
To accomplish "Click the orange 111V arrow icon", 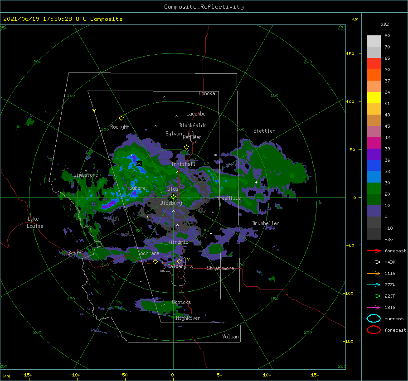I will pos(374,273).
